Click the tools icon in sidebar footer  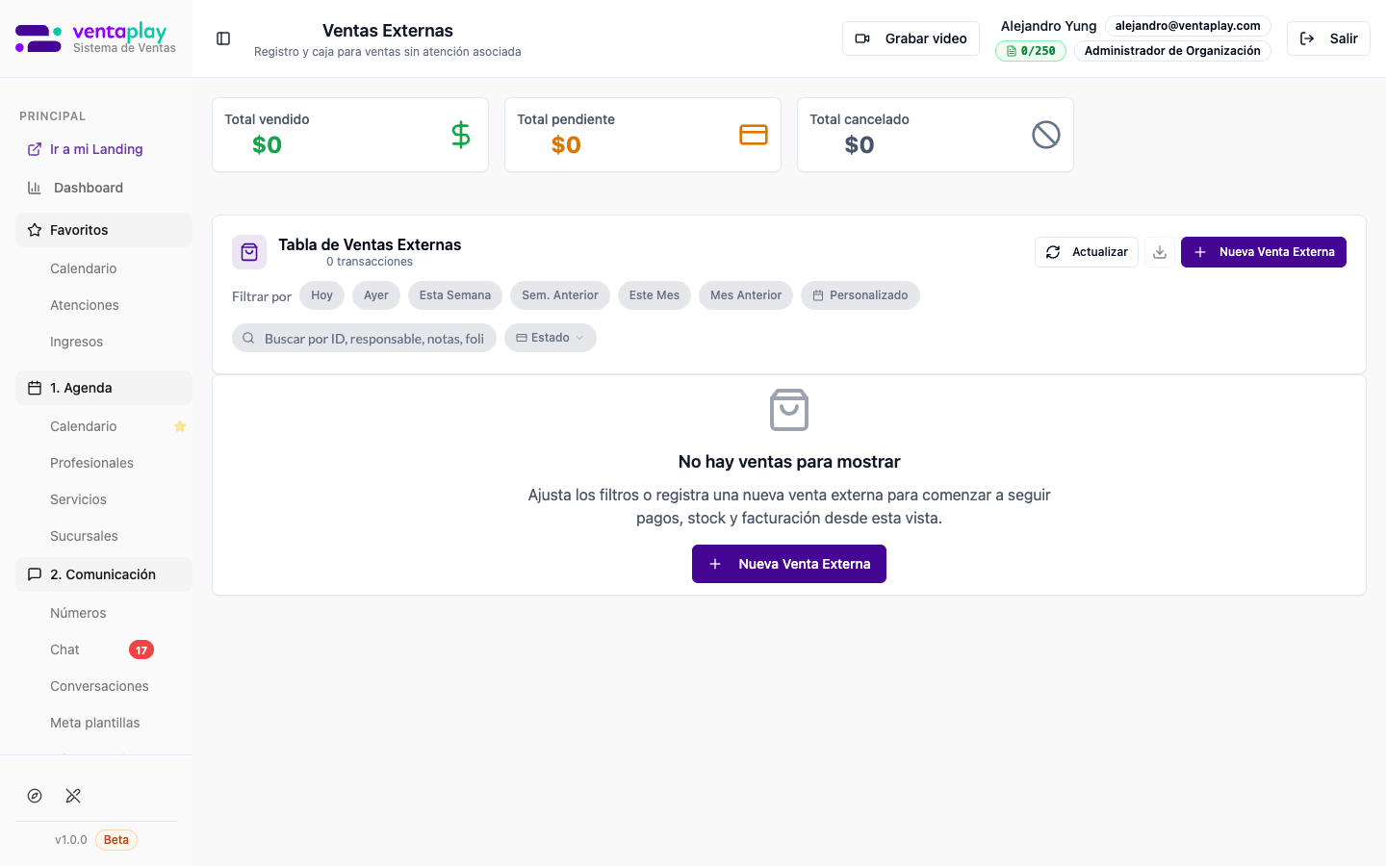(x=73, y=796)
